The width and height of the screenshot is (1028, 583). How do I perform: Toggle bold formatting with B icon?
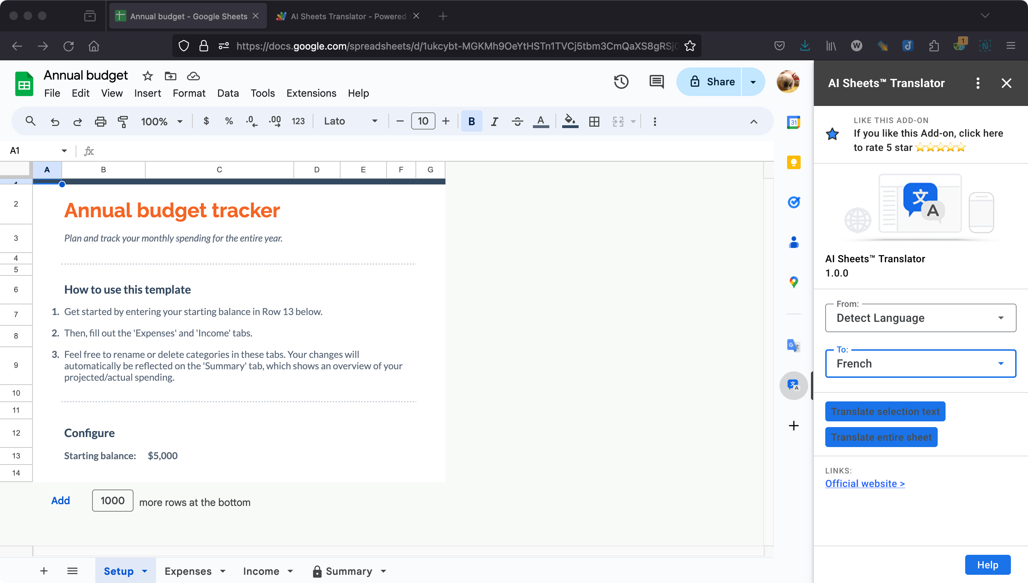471,121
